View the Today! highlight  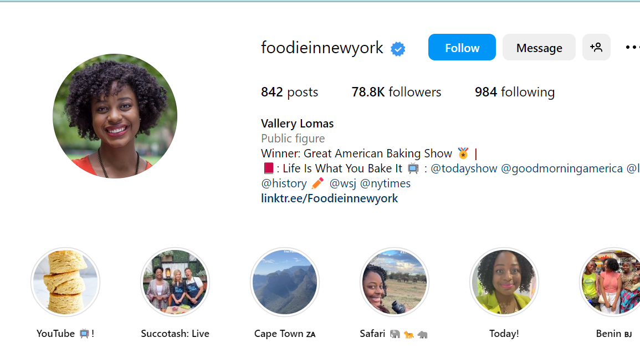coord(504,282)
